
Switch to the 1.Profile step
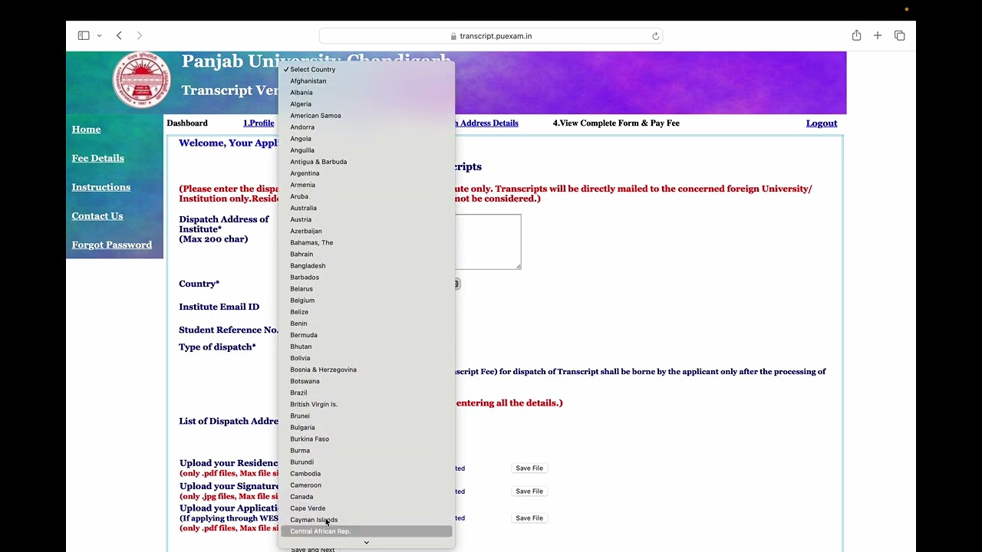[x=259, y=123]
